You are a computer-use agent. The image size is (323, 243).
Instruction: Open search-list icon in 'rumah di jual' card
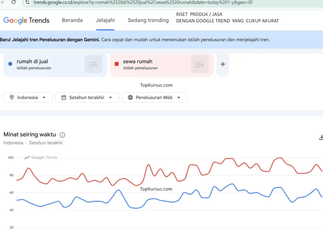tap(93, 64)
